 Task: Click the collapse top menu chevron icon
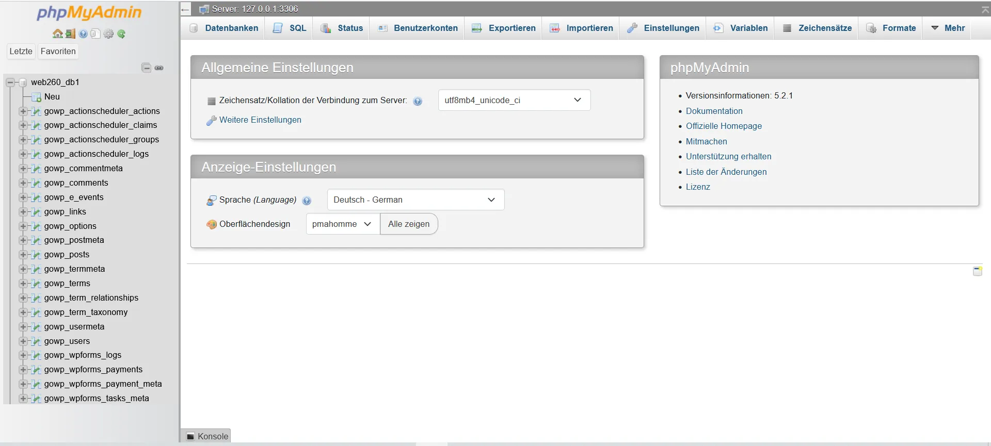985,9
